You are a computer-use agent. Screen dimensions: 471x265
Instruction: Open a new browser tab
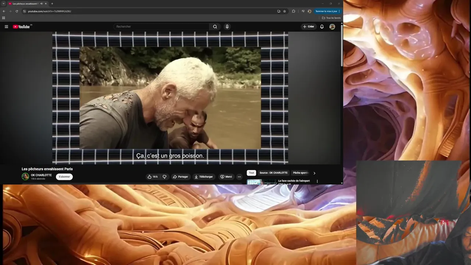(x=52, y=4)
